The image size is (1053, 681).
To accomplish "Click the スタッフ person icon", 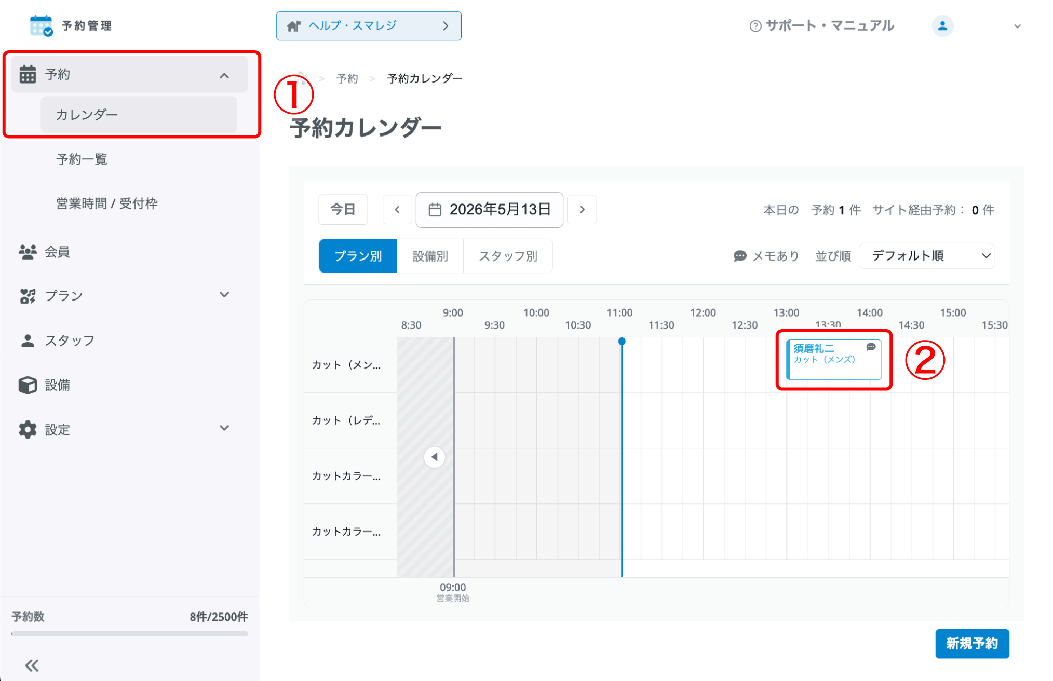I will click(x=28, y=340).
